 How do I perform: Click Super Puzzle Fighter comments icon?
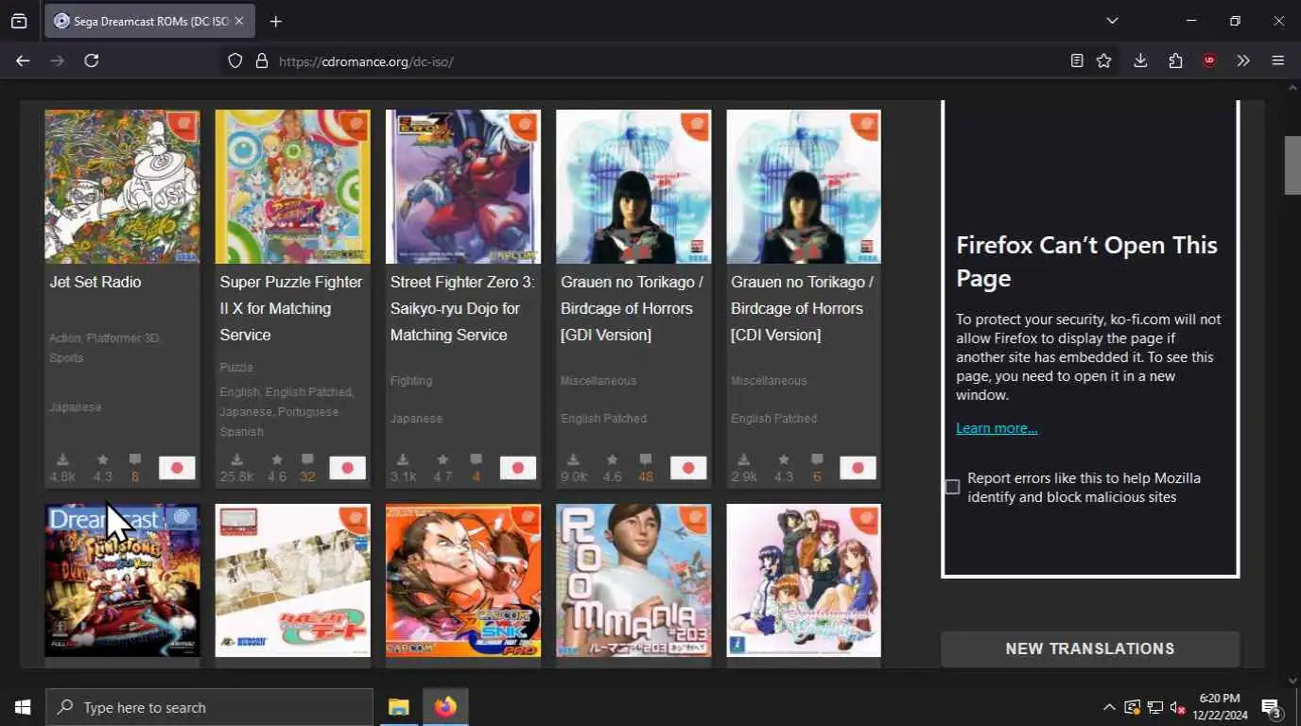(x=307, y=459)
